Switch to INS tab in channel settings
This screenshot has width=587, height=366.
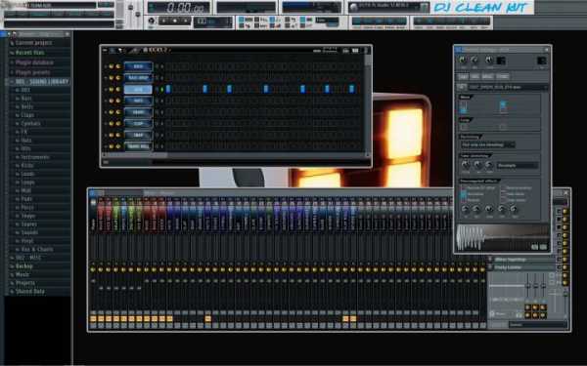tap(475, 76)
